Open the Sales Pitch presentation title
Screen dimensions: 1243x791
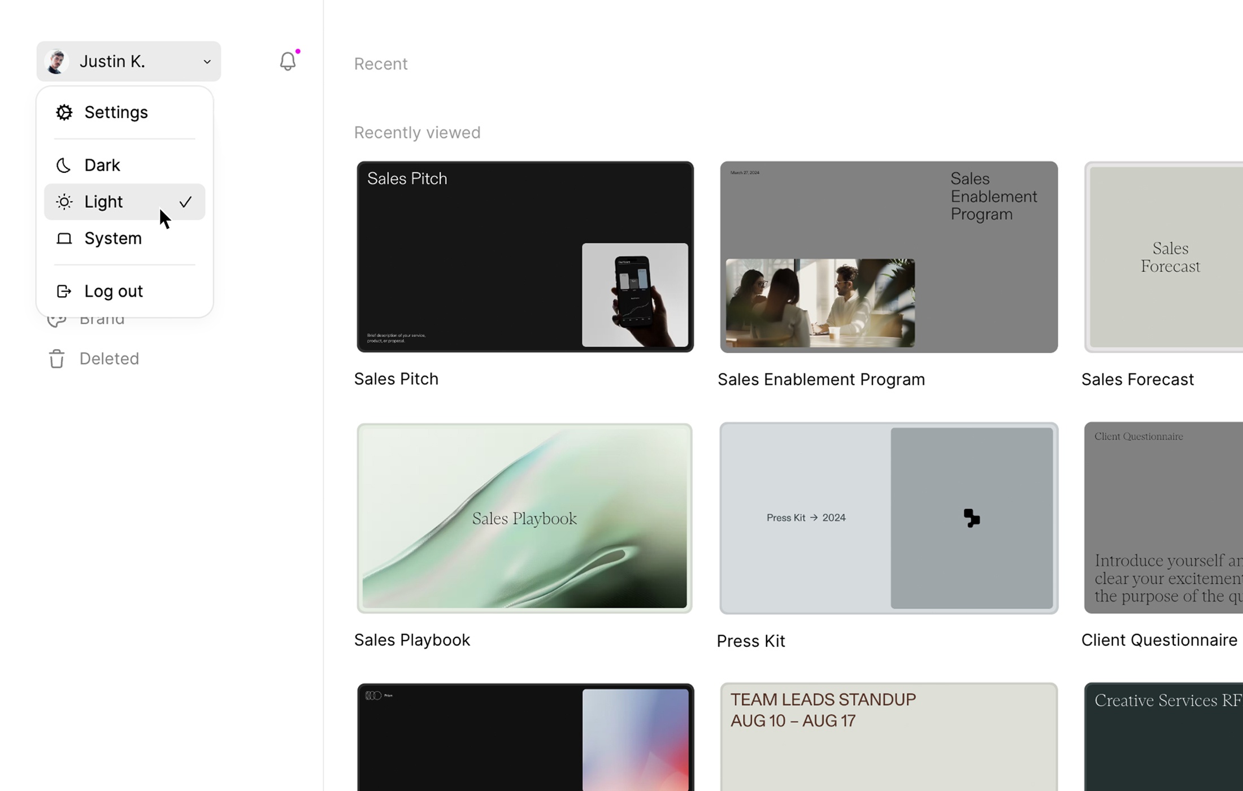click(x=395, y=378)
